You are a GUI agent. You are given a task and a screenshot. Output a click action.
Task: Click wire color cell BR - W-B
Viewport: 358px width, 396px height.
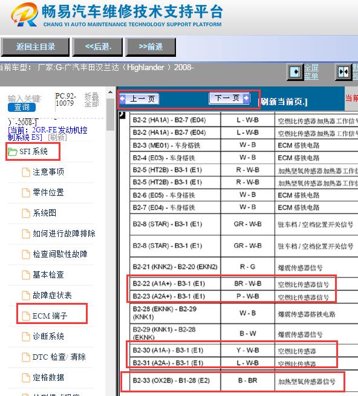[247, 284]
